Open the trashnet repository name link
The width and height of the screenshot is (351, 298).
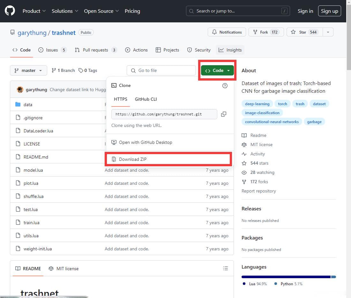(x=63, y=33)
